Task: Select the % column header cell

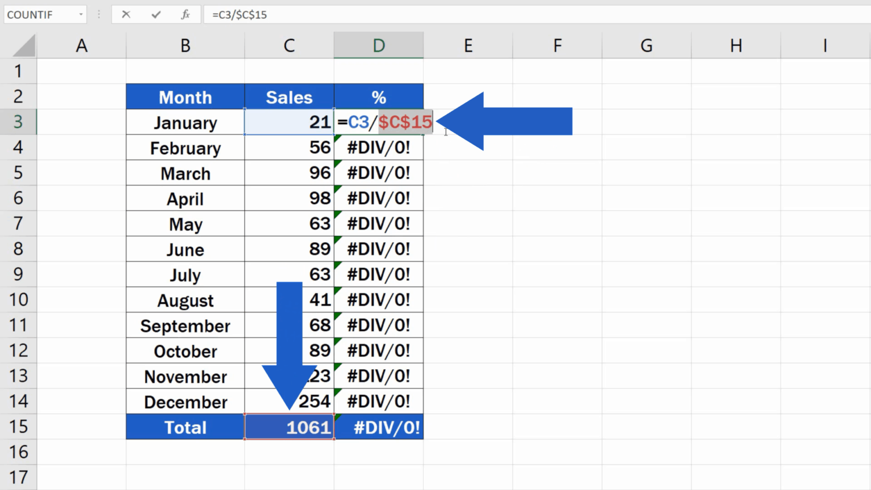Action: [378, 96]
